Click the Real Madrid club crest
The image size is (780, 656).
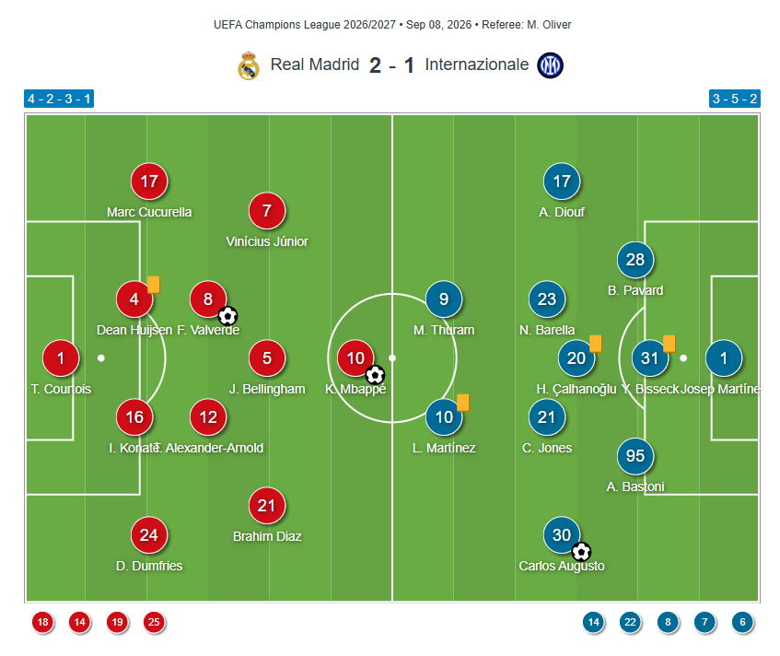(x=249, y=65)
